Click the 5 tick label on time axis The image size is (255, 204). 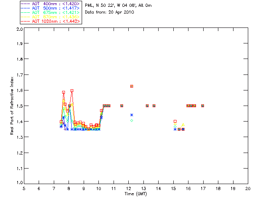[24, 188]
